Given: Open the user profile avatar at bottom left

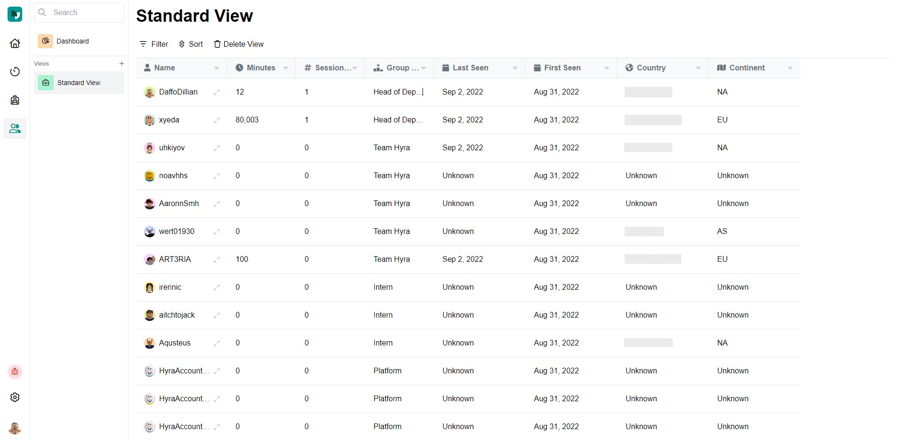Looking at the screenshot, I should tap(15, 428).
